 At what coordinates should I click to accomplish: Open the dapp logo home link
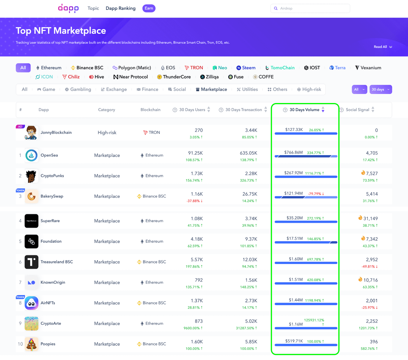68,8
